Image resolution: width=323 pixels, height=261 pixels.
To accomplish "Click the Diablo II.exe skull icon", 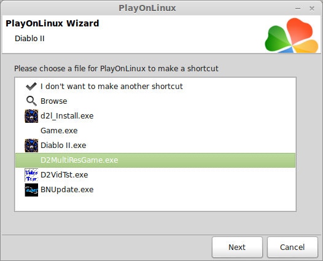I will point(31,146).
